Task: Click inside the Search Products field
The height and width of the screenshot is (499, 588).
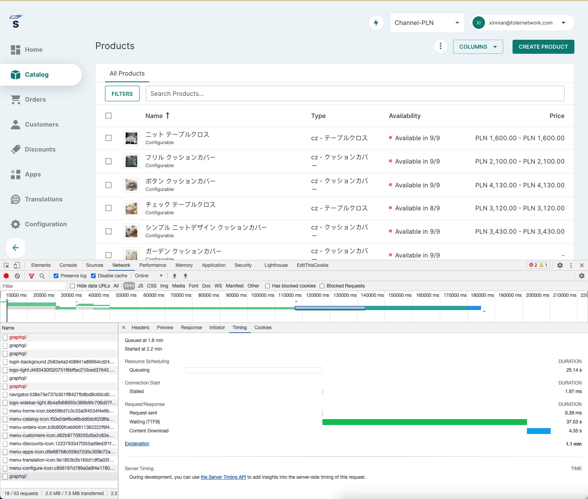Action: [355, 93]
